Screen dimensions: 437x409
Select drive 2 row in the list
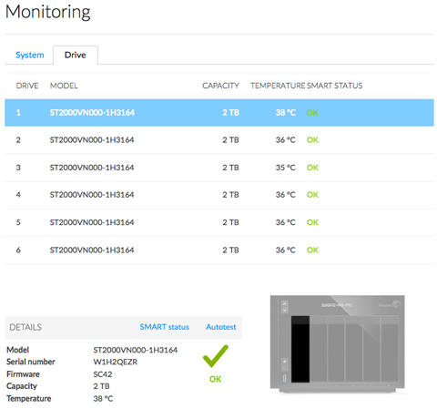click(219, 140)
